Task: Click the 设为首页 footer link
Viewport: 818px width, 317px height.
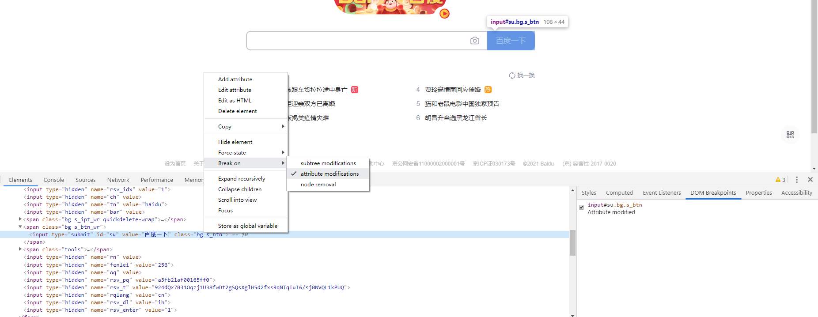Action: (x=175, y=164)
